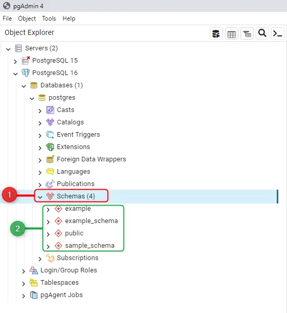Image resolution: width=287 pixels, height=313 pixels.
Task: Launch the PSQL Tool terminal icon
Action: [277, 33]
